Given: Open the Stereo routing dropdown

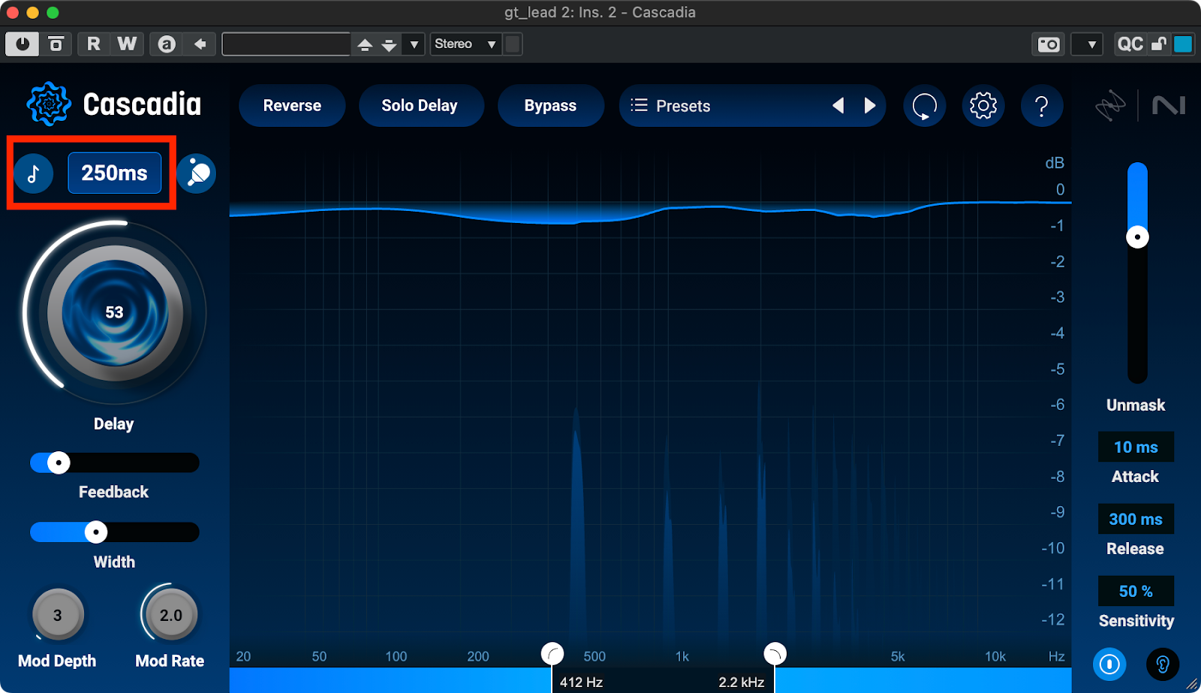Looking at the screenshot, I should (x=465, y=44).
